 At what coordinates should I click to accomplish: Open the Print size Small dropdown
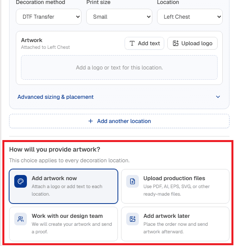pos(119,17)
